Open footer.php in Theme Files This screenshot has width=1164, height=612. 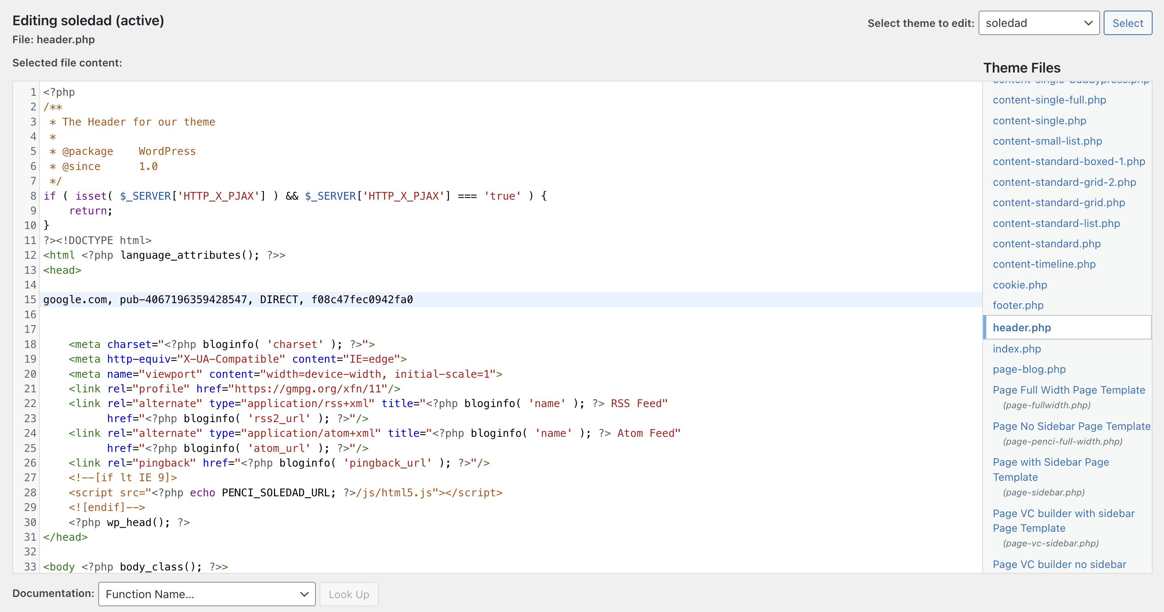pos(1018,305)
